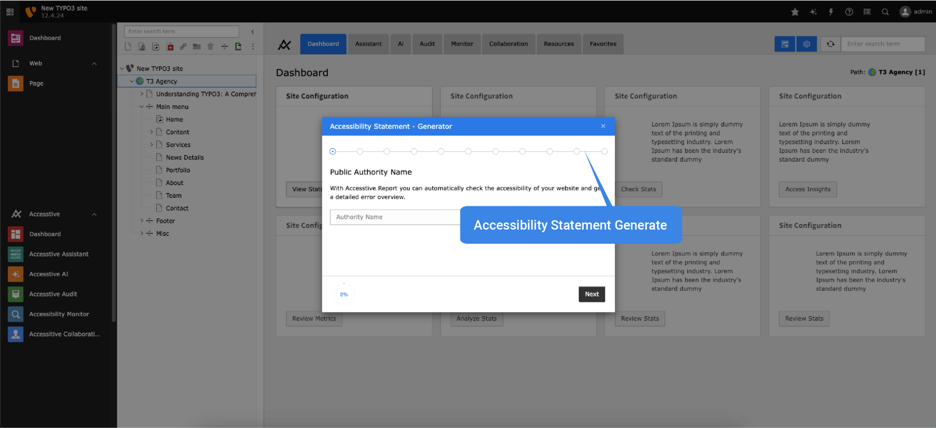The height and width of the screenshot is (428, 936).
Task: Collapse the T3 Agency tree node
Action: click(132, 81)
